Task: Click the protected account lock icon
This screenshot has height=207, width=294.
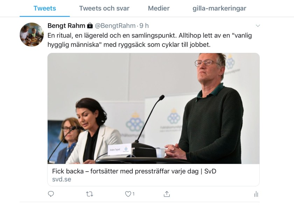Action: click(x=90, y=26)
